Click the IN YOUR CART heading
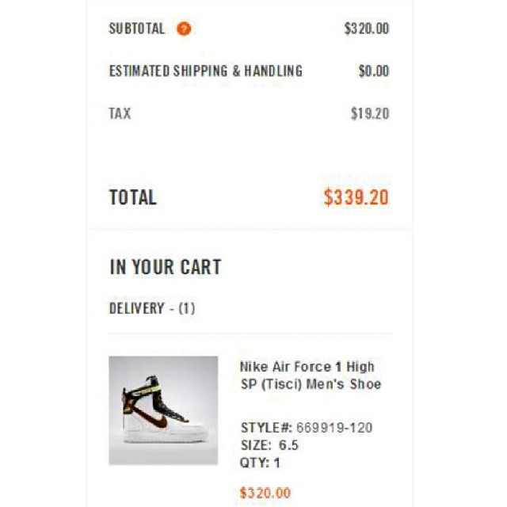The width and height of the screenshot is (507, 507). tap(165, 268)
